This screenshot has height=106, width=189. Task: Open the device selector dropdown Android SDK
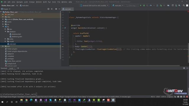coord(94,6)
